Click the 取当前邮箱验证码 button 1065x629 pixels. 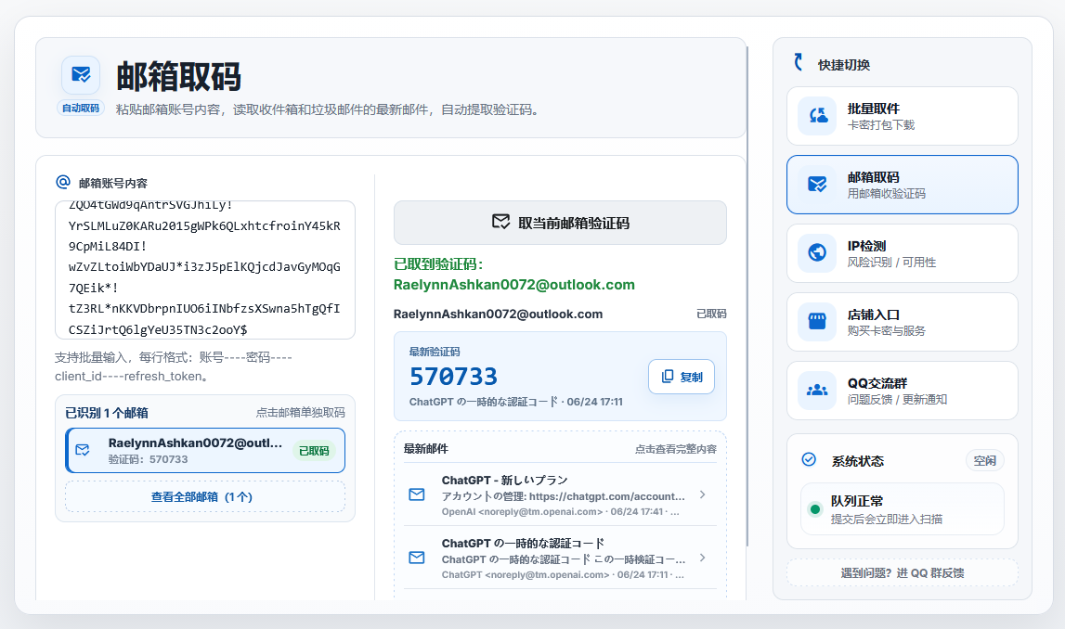[560, 223]
